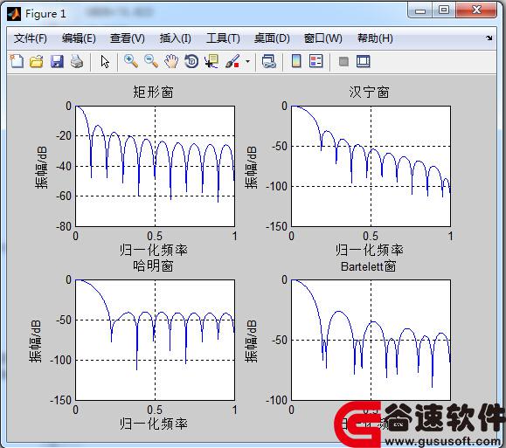The height and width of the screenshot is (448, 506).
Task: Open the 文件(F) menu
Action: (x=31, y=38)
